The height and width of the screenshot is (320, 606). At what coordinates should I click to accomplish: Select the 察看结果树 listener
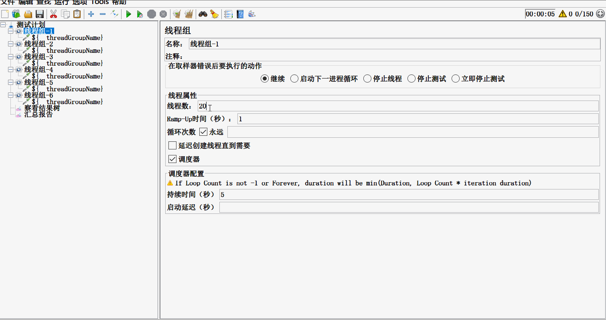point(42,108)
